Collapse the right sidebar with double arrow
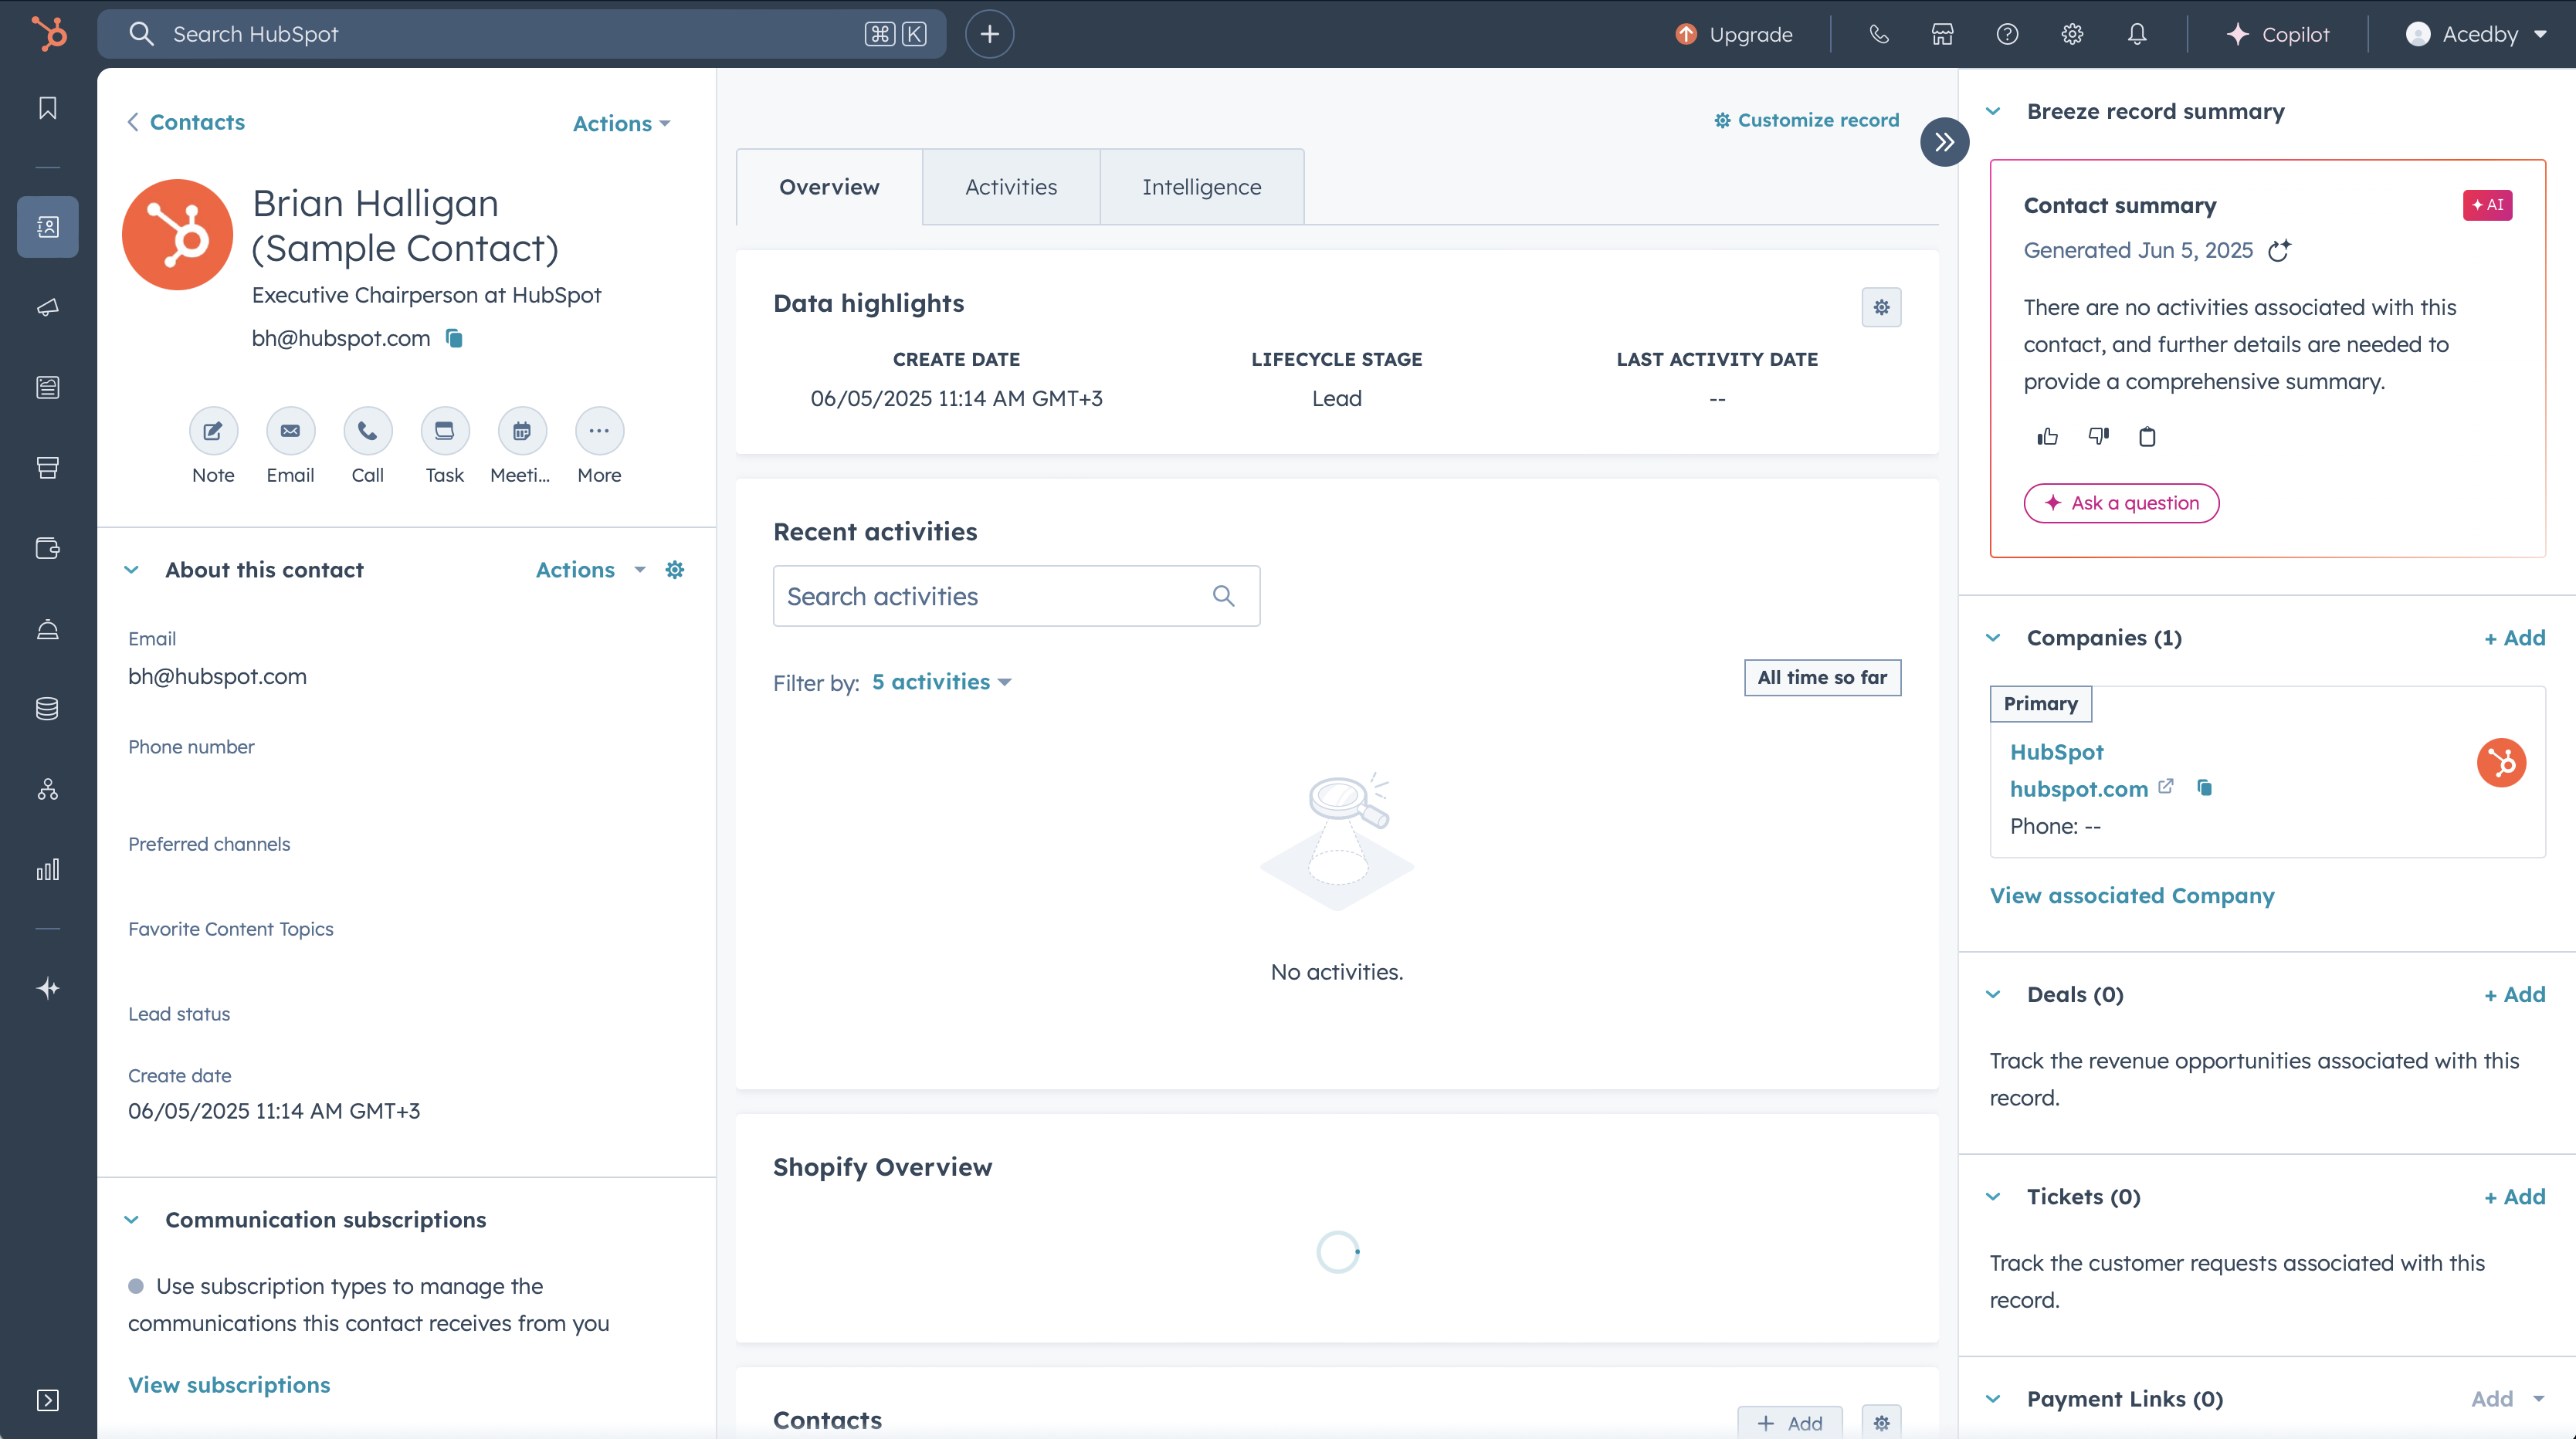 click(x=1944, y=142)
